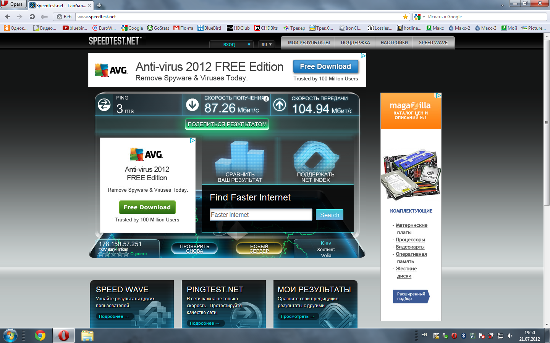Close the Speedtest.net browser tab

tap(89, 5)
